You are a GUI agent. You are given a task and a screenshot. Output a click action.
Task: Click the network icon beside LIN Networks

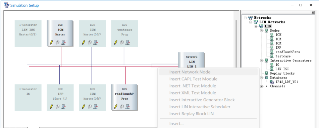click(256, 22)
